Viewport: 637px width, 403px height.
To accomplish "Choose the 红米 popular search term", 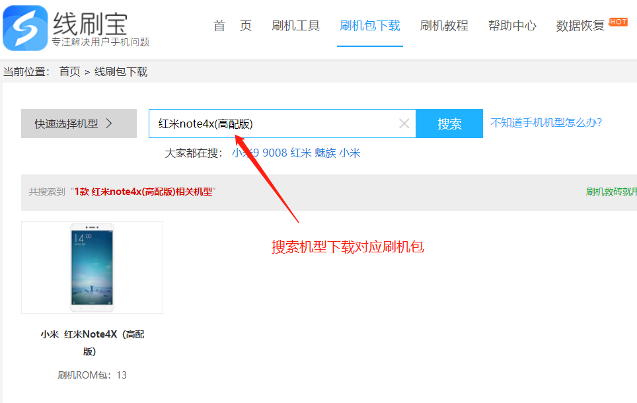I will tap(301, 153).
